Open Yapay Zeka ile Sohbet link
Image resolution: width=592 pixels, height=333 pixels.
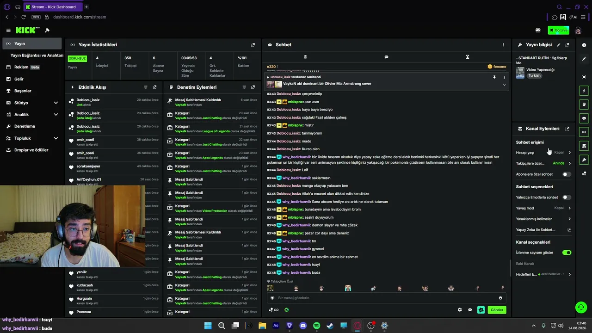543,230
